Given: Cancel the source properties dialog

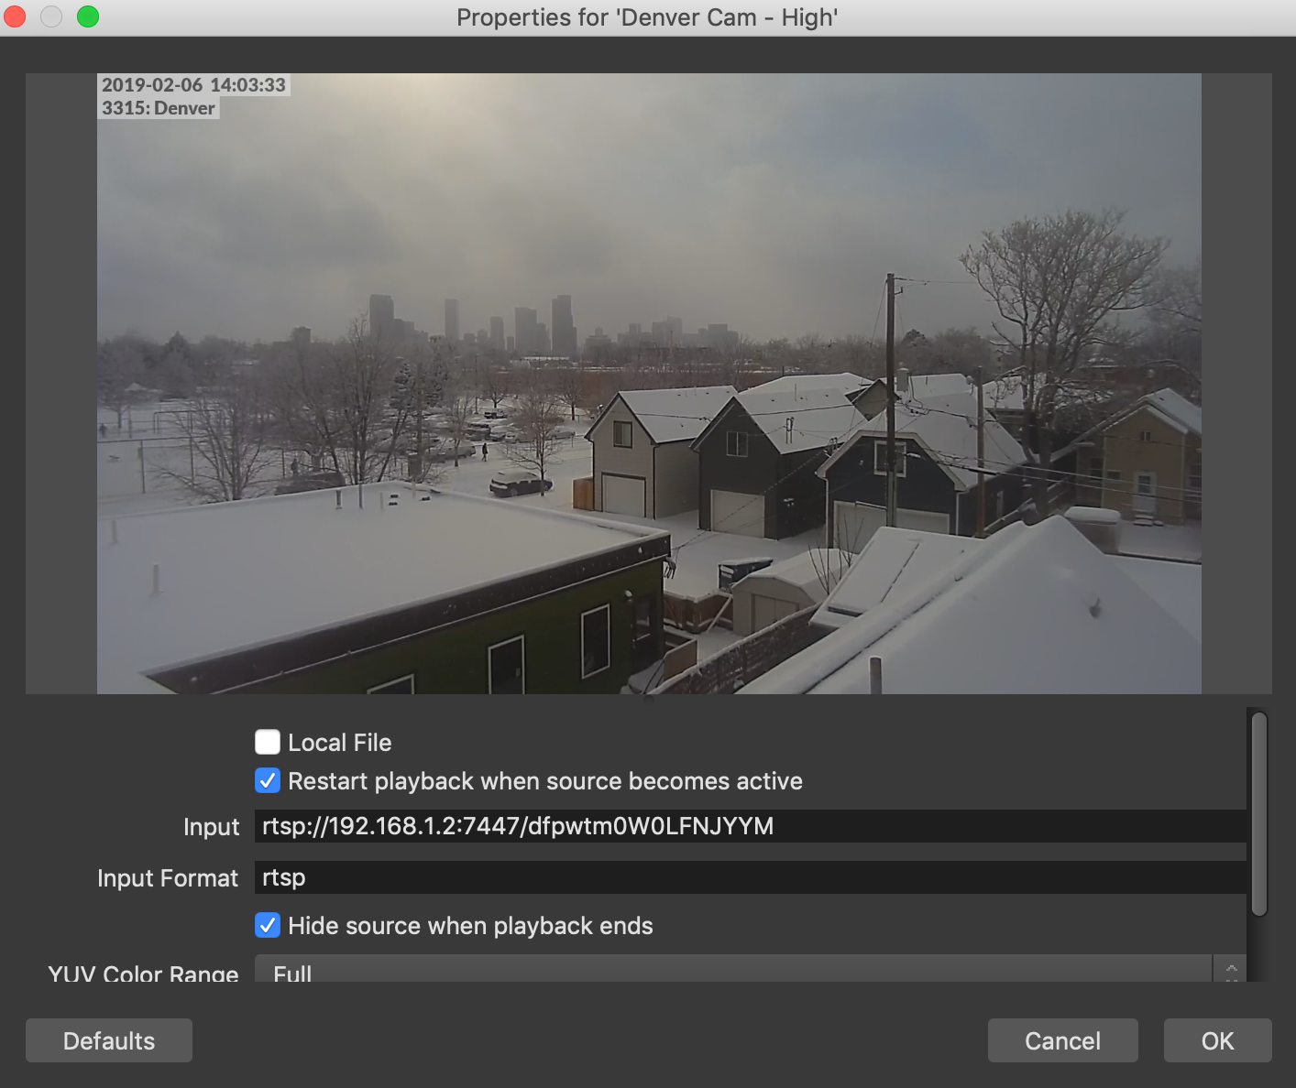Looking at the screenshot, I should (x=1062, y=1040).
